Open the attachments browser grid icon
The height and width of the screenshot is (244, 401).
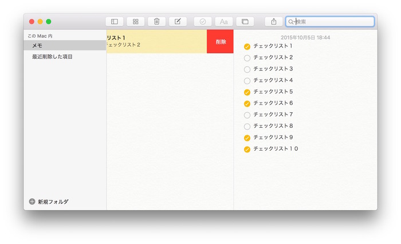tap(136, 22)
